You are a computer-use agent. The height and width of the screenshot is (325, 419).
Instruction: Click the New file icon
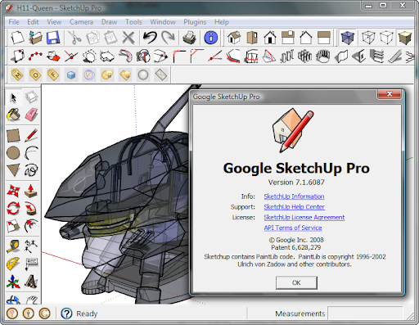click(17, 38)
